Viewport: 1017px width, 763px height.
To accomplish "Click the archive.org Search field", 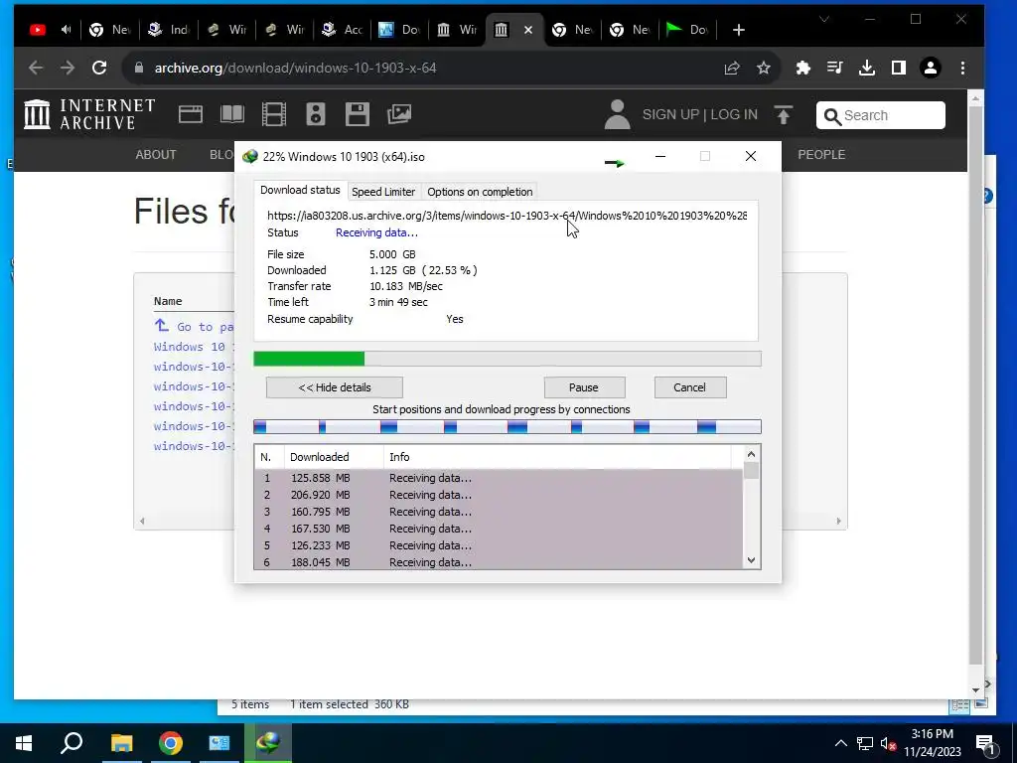I will tap(880, 115).
